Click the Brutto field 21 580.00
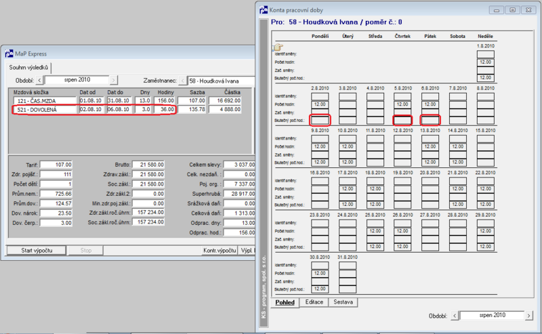 [x=148, y=165]
